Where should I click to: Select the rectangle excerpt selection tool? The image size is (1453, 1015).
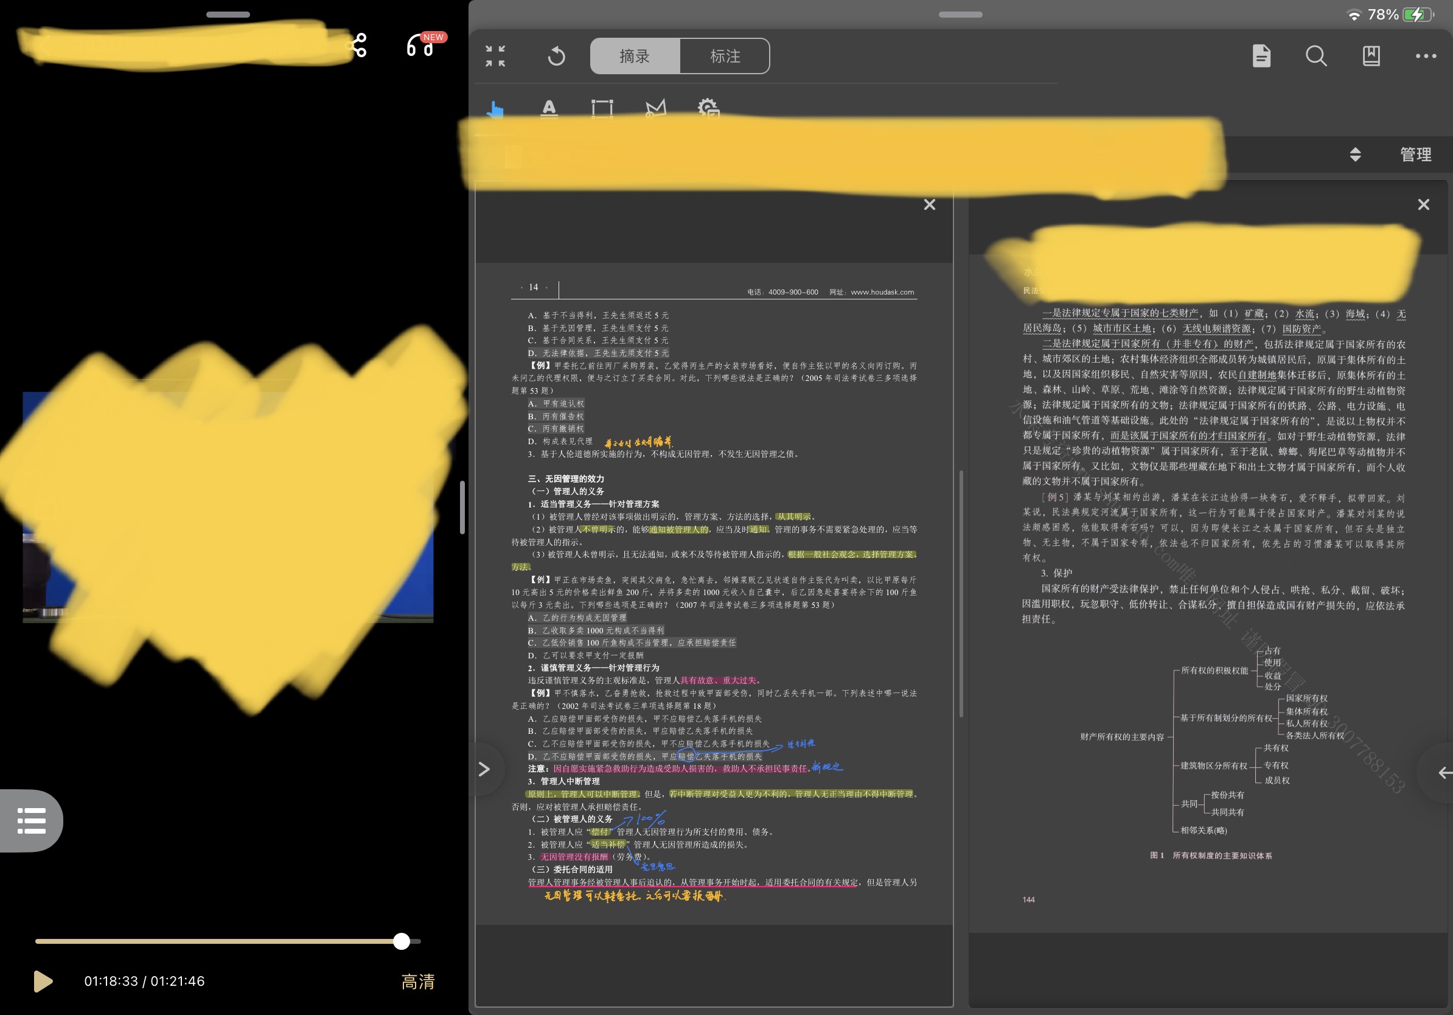coord(602,109)
